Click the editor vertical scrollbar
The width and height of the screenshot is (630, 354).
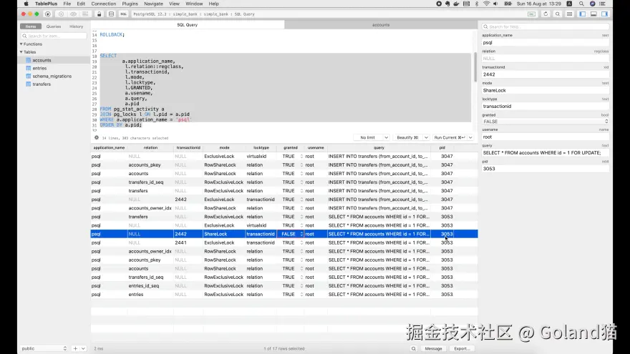475,68
